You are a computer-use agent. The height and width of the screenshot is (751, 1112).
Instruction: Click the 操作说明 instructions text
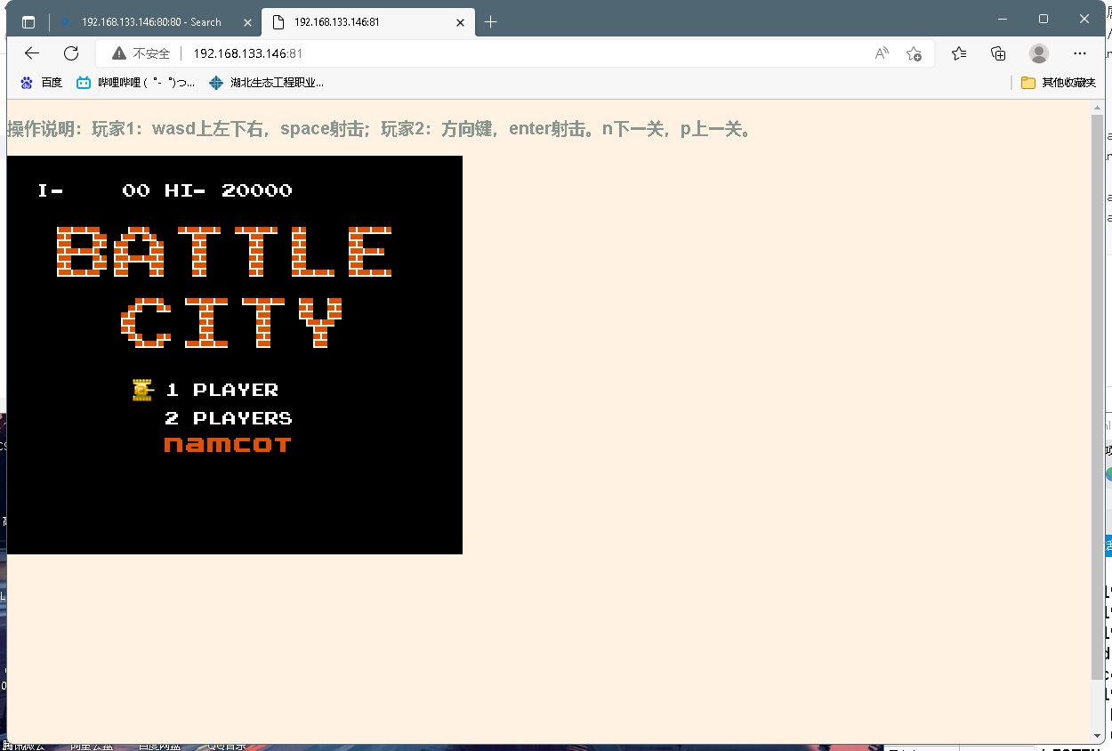[383, 129]
